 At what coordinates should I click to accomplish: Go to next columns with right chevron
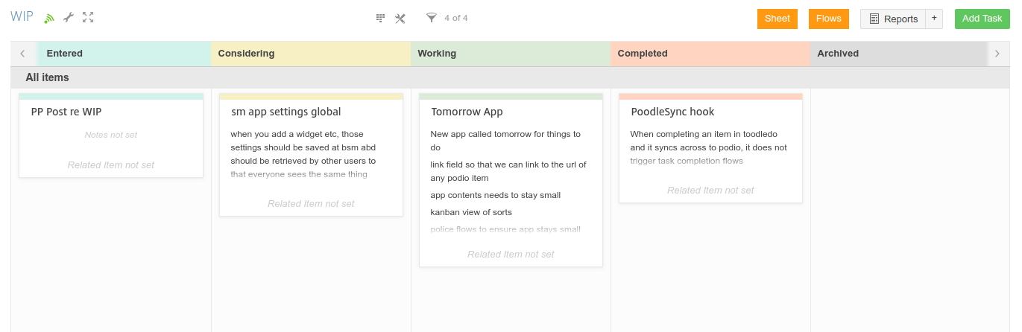pyautogui.click(x=997, y=54)
